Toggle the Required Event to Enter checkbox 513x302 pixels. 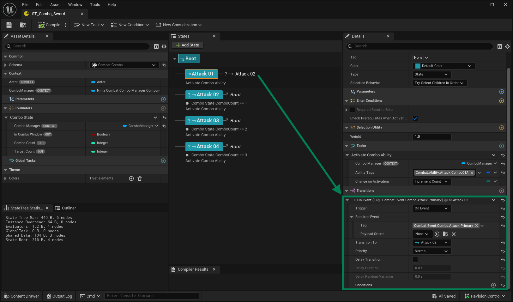click(353, 110)
